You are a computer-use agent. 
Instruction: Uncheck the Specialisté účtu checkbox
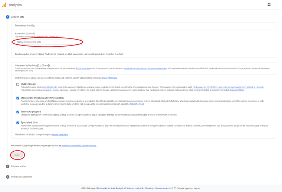18,123
